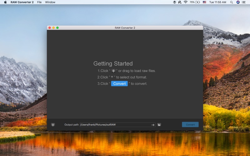The width and height of the screenshot is (250, 156).
Task: Click the battery status indicator
Action: 195,2
